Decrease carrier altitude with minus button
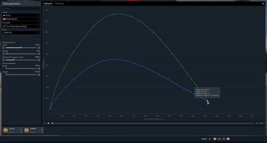The image size is (267, 143). (3, 74)
